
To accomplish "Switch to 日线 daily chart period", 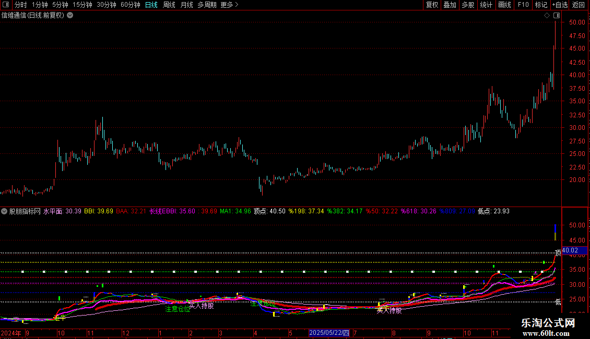I will [x=151, y=5].
